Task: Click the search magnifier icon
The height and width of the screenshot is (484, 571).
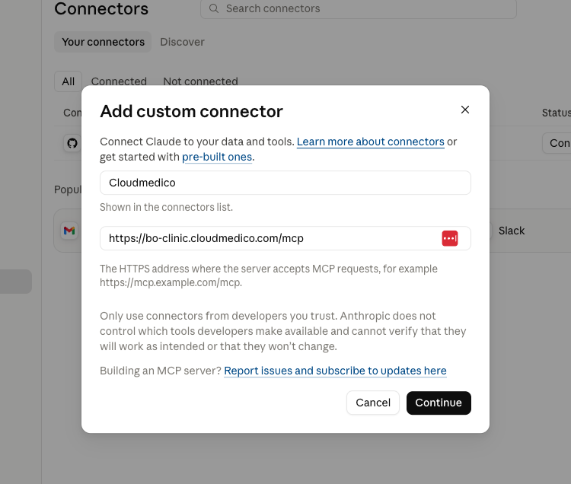Action: click(214, 8)
